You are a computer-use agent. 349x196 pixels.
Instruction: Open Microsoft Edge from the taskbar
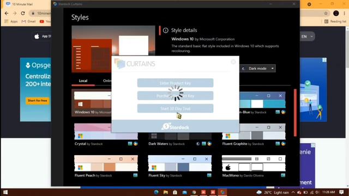pyautogui.click(x=157, y=192)
